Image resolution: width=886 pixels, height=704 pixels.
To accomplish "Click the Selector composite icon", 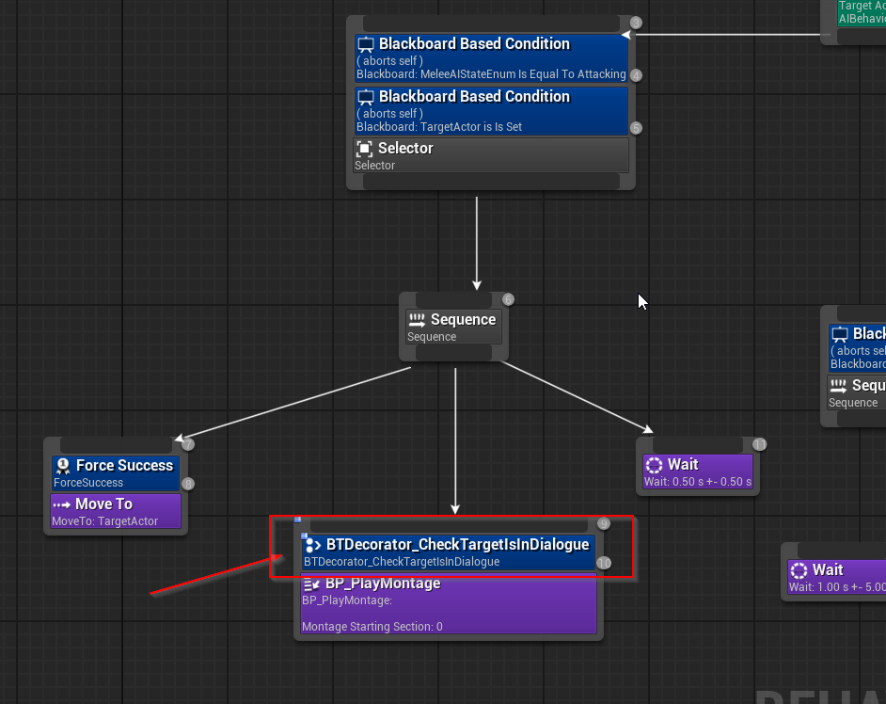I will pos(364,149).
